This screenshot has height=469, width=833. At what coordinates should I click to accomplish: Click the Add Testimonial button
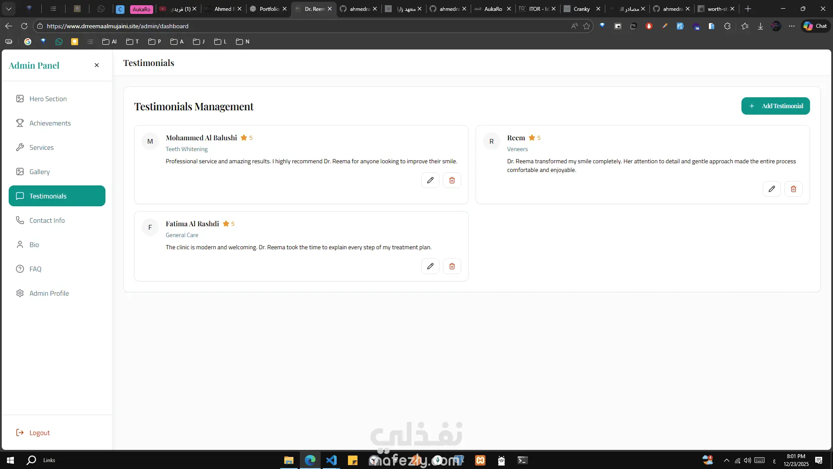(x=775, y=106)
